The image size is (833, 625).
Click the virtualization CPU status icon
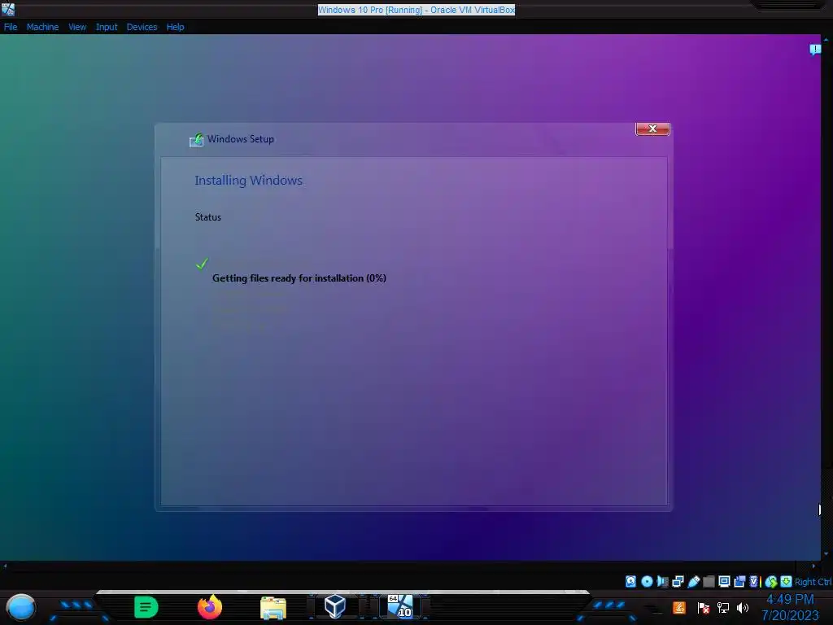click(754, 581)
